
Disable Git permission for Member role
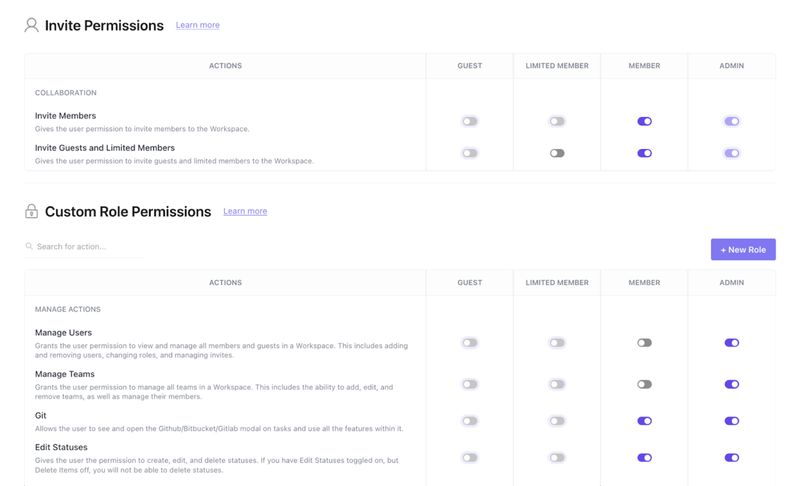point(644,421)
